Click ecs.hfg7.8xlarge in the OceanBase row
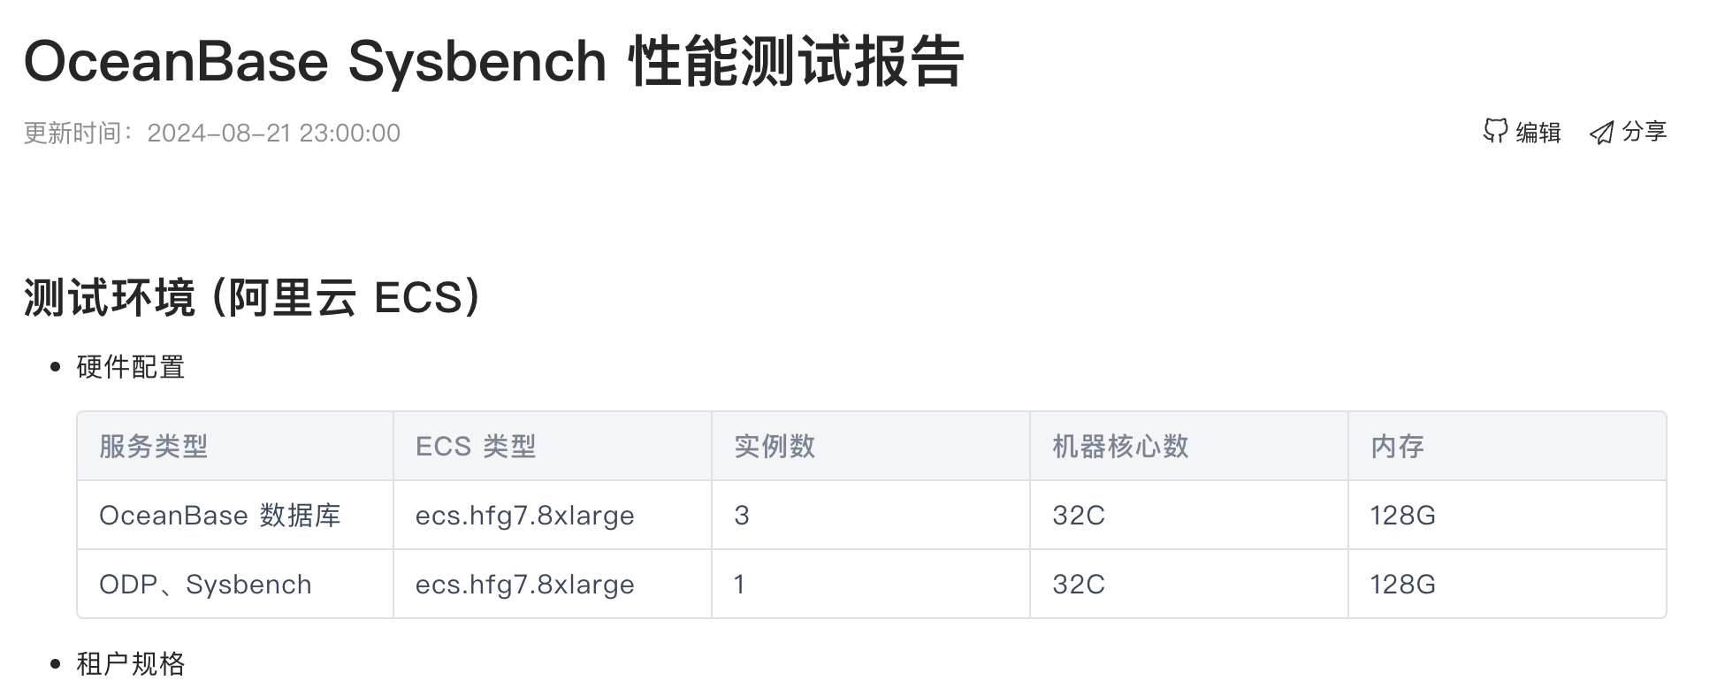Viewport: 1717px width, 681px height. [525, 516]
